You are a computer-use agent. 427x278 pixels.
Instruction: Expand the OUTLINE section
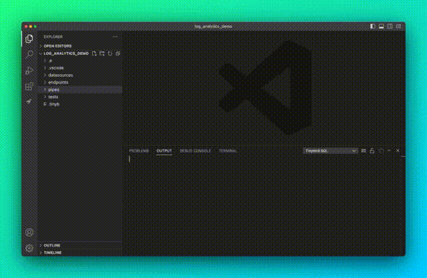52,245
